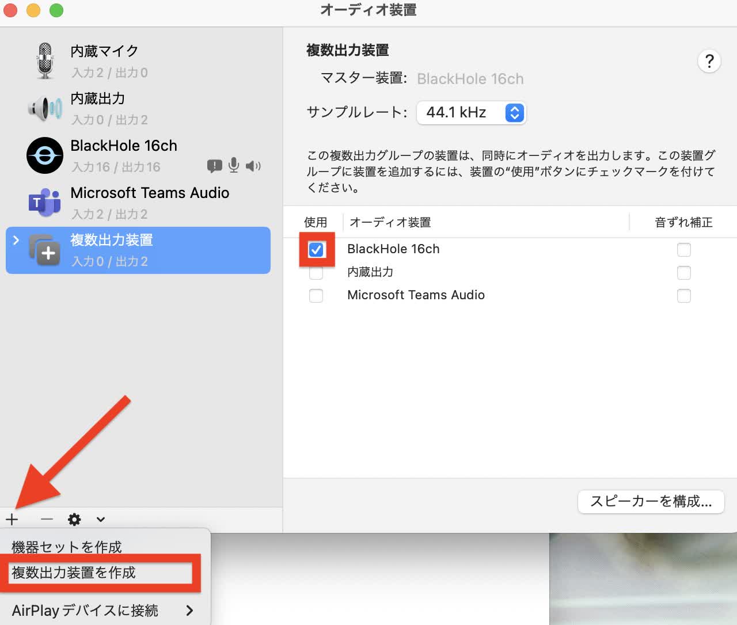Enable 音ずれ補正 for Microsoft Teams Audio
737x625 pixels.
click(684, 296)
